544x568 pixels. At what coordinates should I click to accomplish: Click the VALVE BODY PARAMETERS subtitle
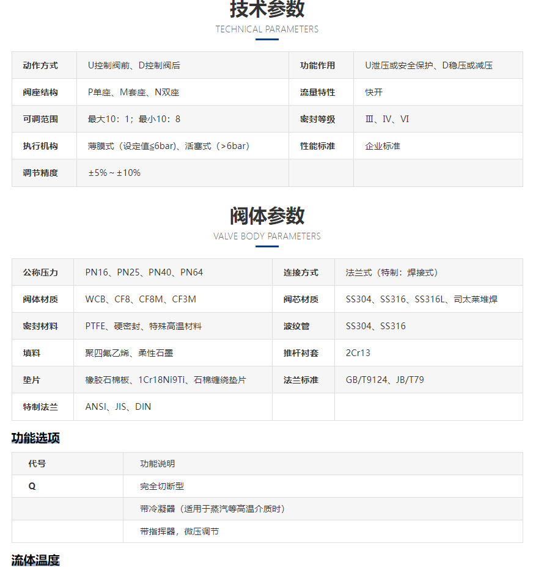(x=267, y=236)
